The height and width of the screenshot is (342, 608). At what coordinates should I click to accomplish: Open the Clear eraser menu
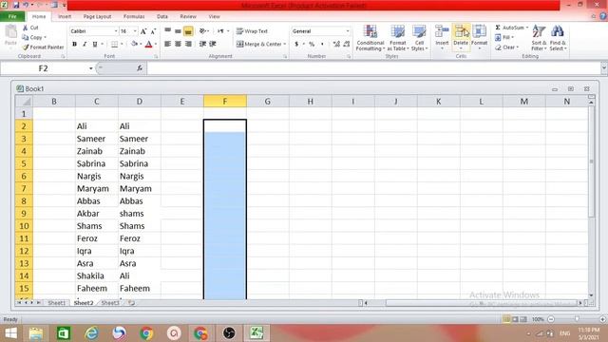coord(506,47)
